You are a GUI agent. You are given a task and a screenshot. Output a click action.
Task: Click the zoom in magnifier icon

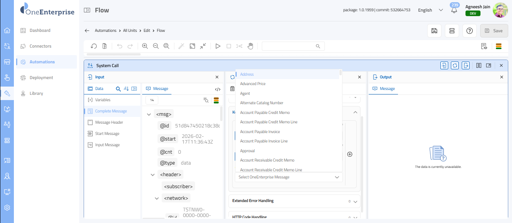click(145, 46)
